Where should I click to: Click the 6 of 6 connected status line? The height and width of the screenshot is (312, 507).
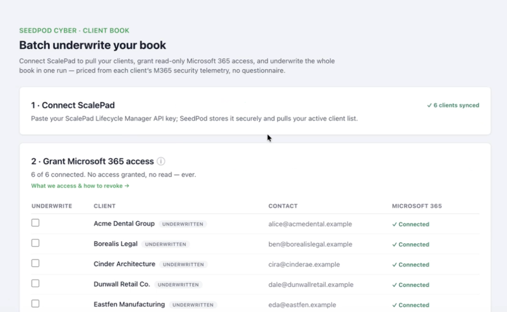point(113,175)
